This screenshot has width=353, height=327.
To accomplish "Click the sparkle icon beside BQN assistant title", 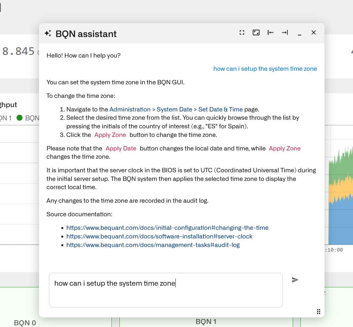I will tap(48, 33).
